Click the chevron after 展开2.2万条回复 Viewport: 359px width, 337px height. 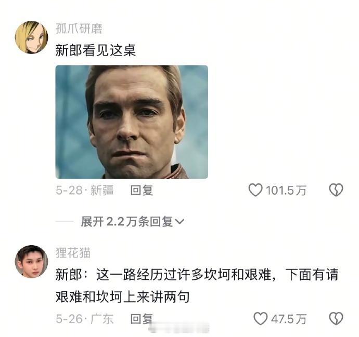pos(179,221)
